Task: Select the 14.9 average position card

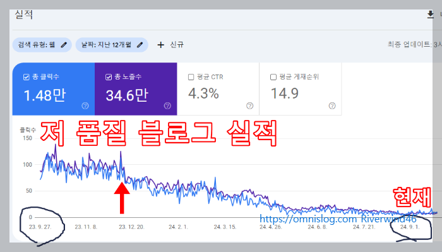Action: [x=301, y=89]
